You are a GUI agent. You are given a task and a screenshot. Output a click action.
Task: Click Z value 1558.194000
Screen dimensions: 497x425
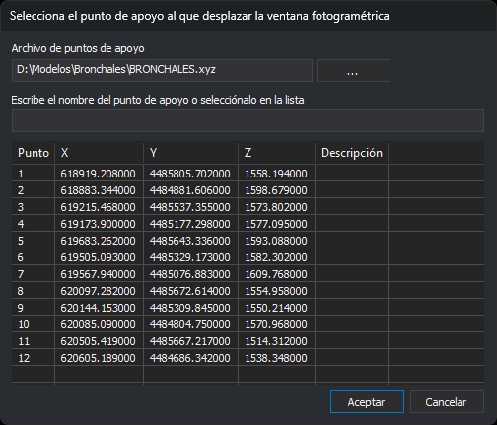coord(276,174)
